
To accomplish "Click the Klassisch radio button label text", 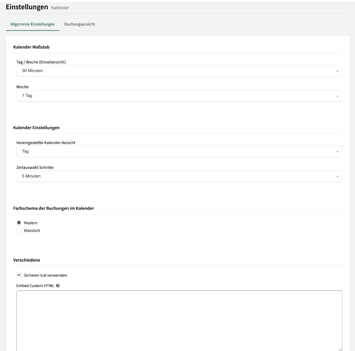I will 33,230.
